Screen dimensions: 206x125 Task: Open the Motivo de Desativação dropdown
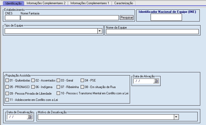(176, 117)
